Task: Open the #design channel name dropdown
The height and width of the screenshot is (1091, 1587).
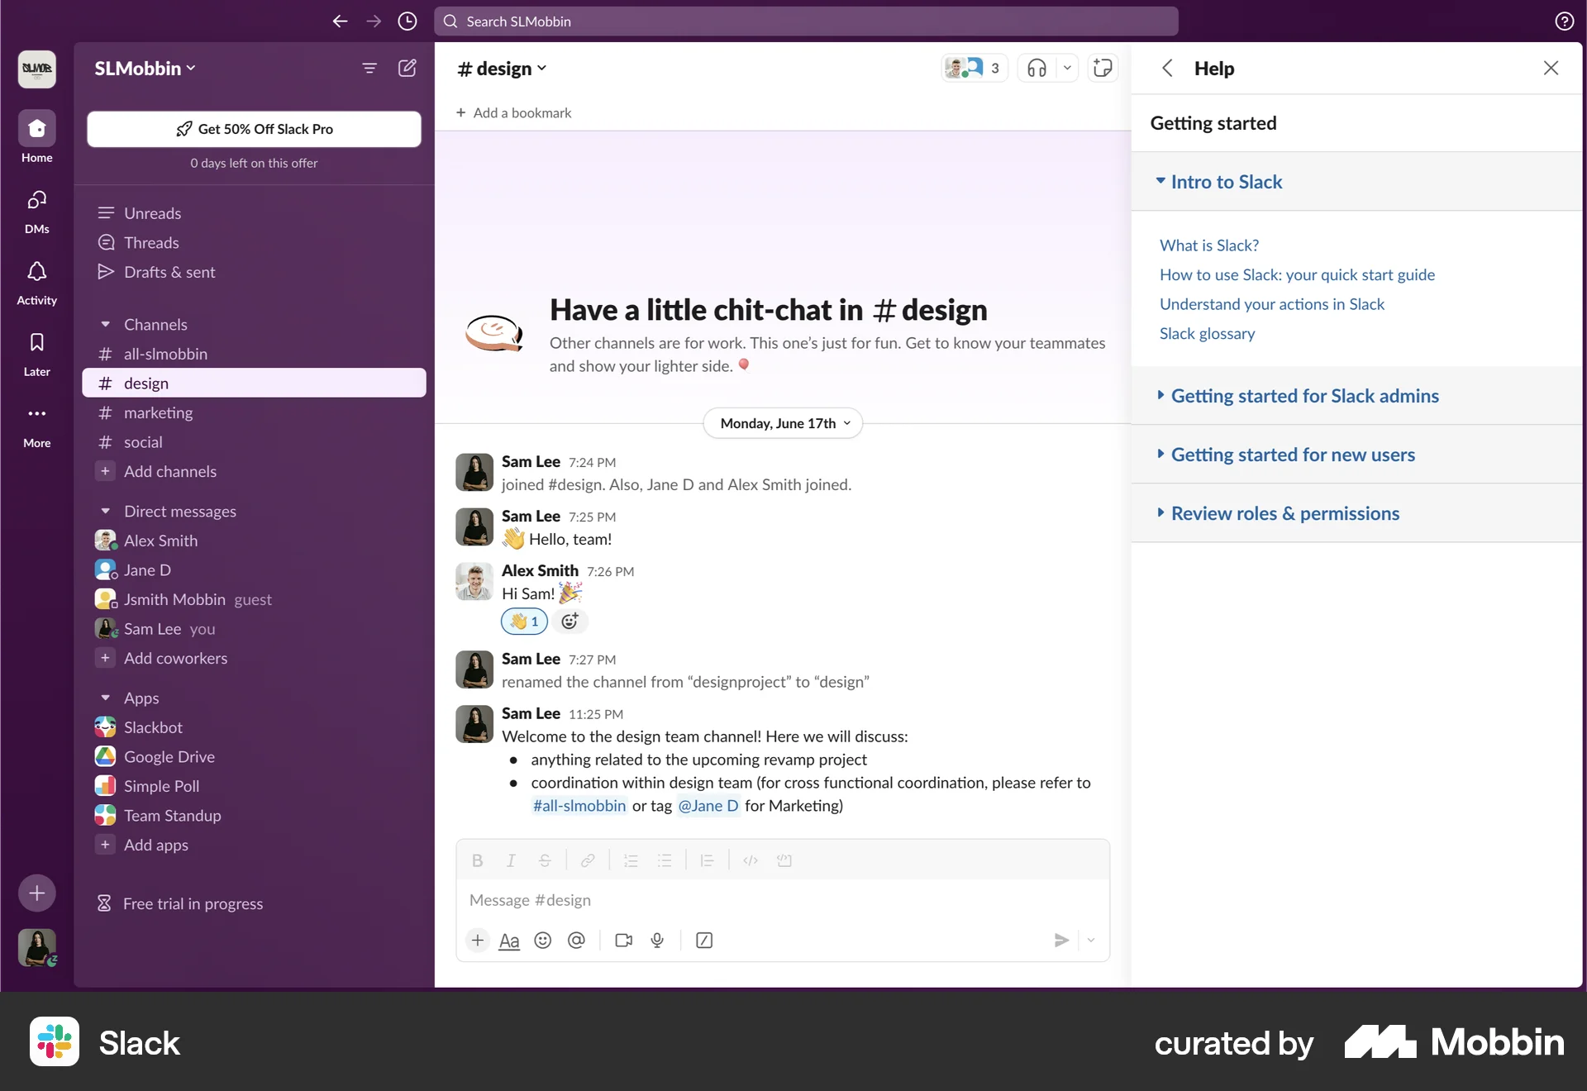Action: point(502,69)
